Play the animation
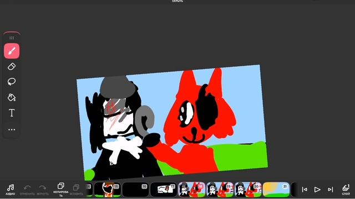 [x=317, y=190]
